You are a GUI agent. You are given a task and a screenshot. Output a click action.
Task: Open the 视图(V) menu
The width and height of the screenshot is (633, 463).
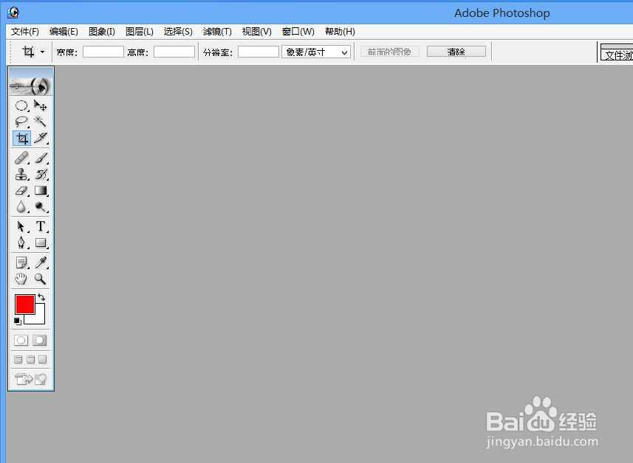(257, 32)
